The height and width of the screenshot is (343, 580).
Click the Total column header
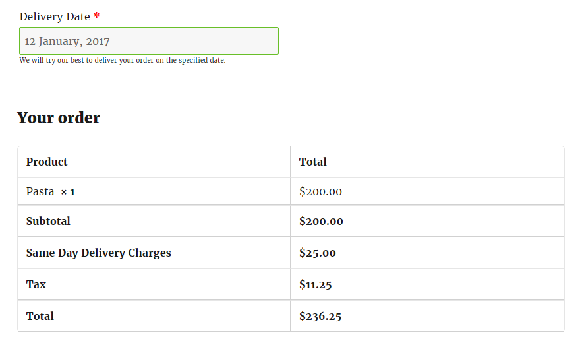tap(313, 162)
